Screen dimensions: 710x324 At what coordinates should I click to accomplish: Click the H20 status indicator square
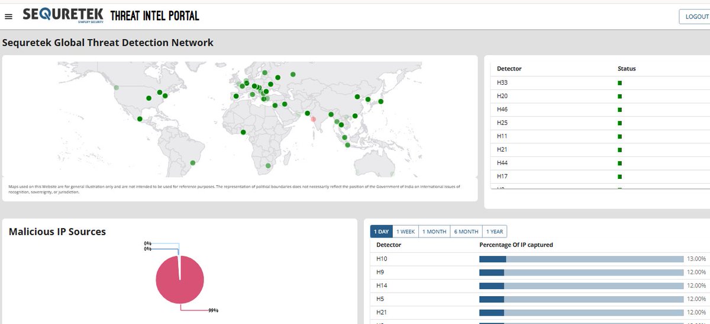(619, 96)
